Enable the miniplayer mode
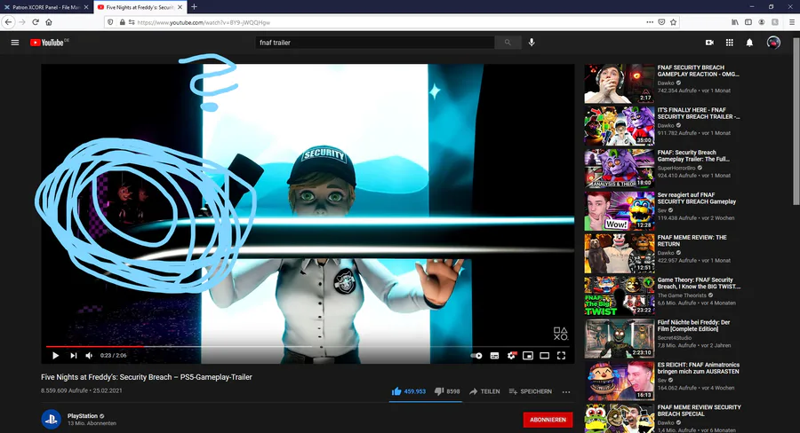Screen dimensions: 800x433 click(528, 356)
